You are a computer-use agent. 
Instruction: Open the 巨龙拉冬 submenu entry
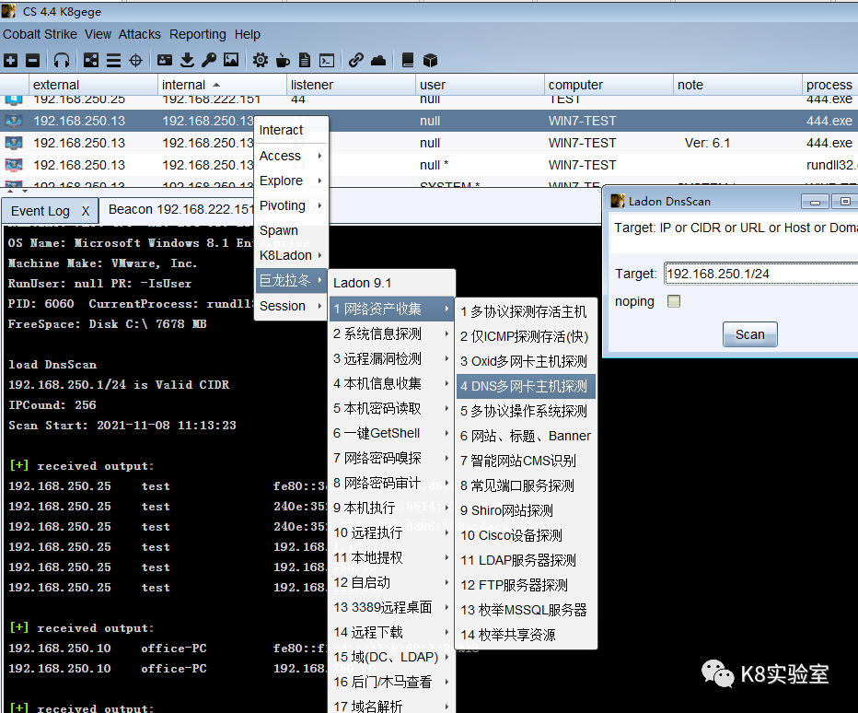coord(291,280)
